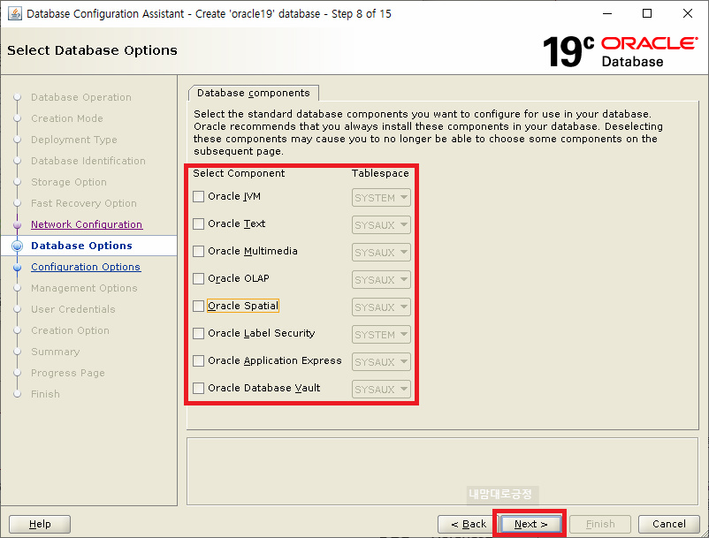Open Oracle Label Security tablespace dropdown
Screen dimensions: 709x538
[x=381, y=334]
